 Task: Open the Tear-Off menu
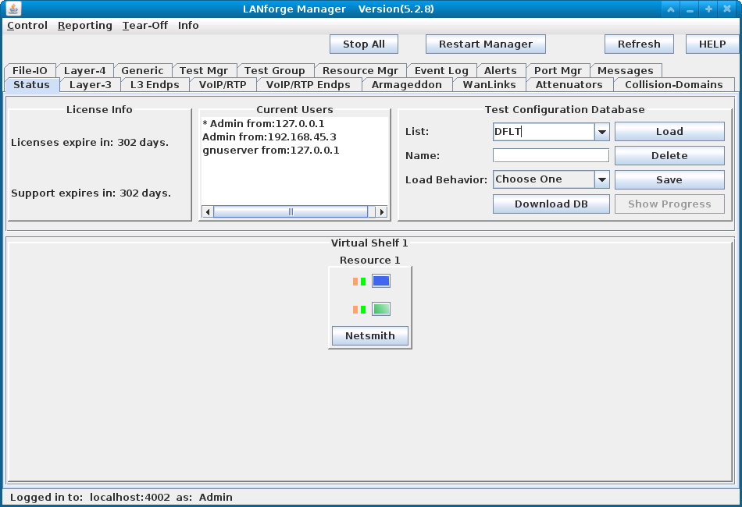point(144,26)
